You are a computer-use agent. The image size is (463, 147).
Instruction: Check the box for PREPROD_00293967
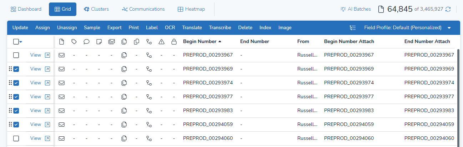click(x=16, y=55)
